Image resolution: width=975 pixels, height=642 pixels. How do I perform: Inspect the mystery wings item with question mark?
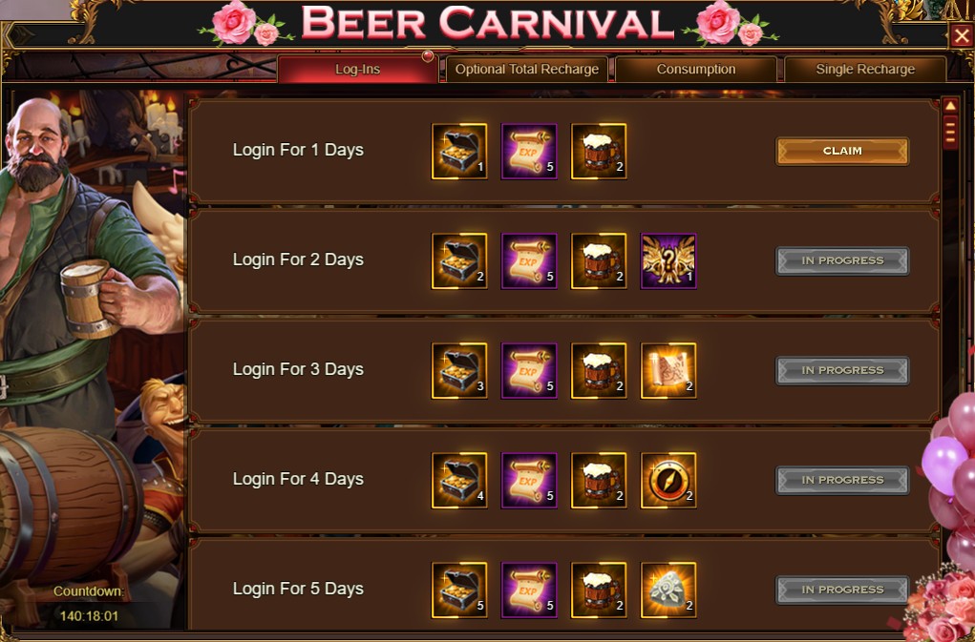[668, 260]
